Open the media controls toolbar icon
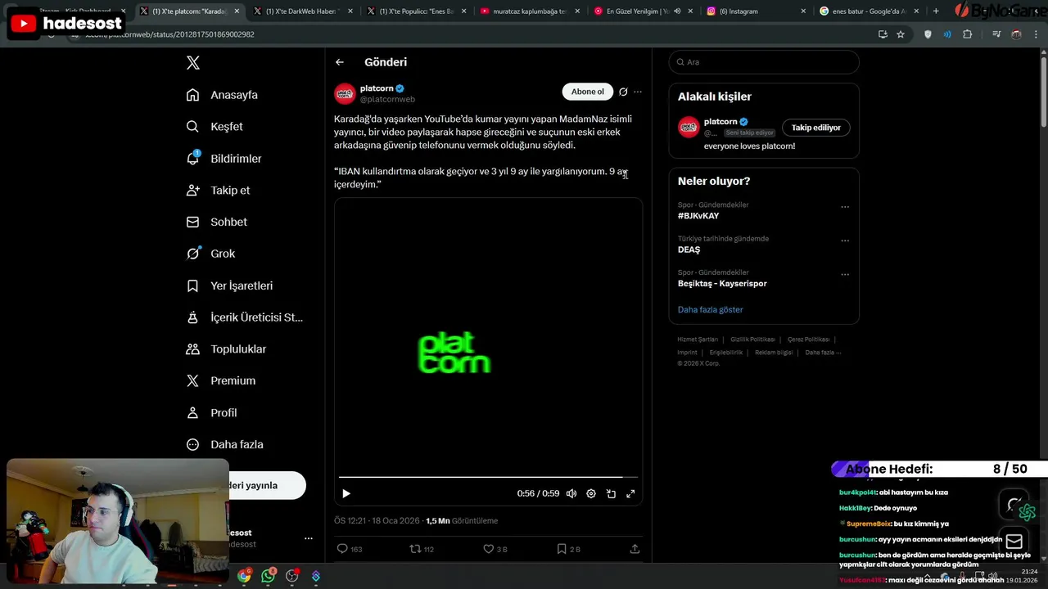The width and height of the screenshot is (1048, 589). (x=996, y=34)
